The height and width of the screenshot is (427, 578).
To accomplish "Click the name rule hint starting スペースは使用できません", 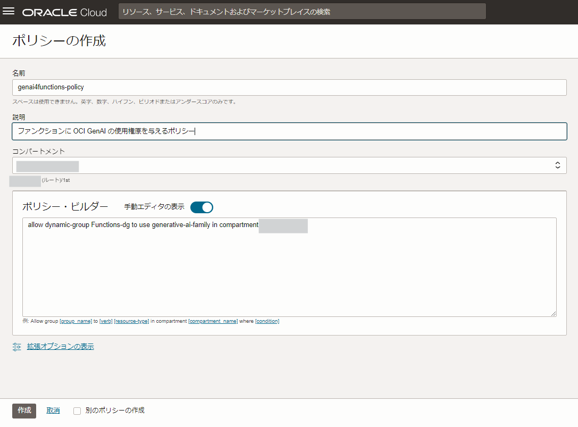I will tap(124, 102).
